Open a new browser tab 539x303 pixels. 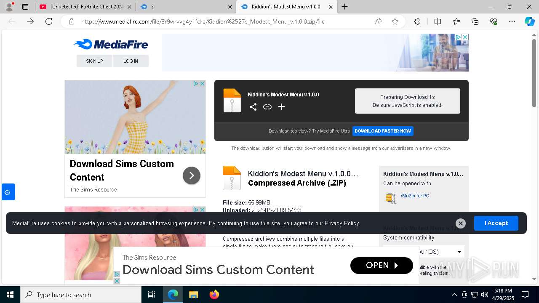pos(344,7)
